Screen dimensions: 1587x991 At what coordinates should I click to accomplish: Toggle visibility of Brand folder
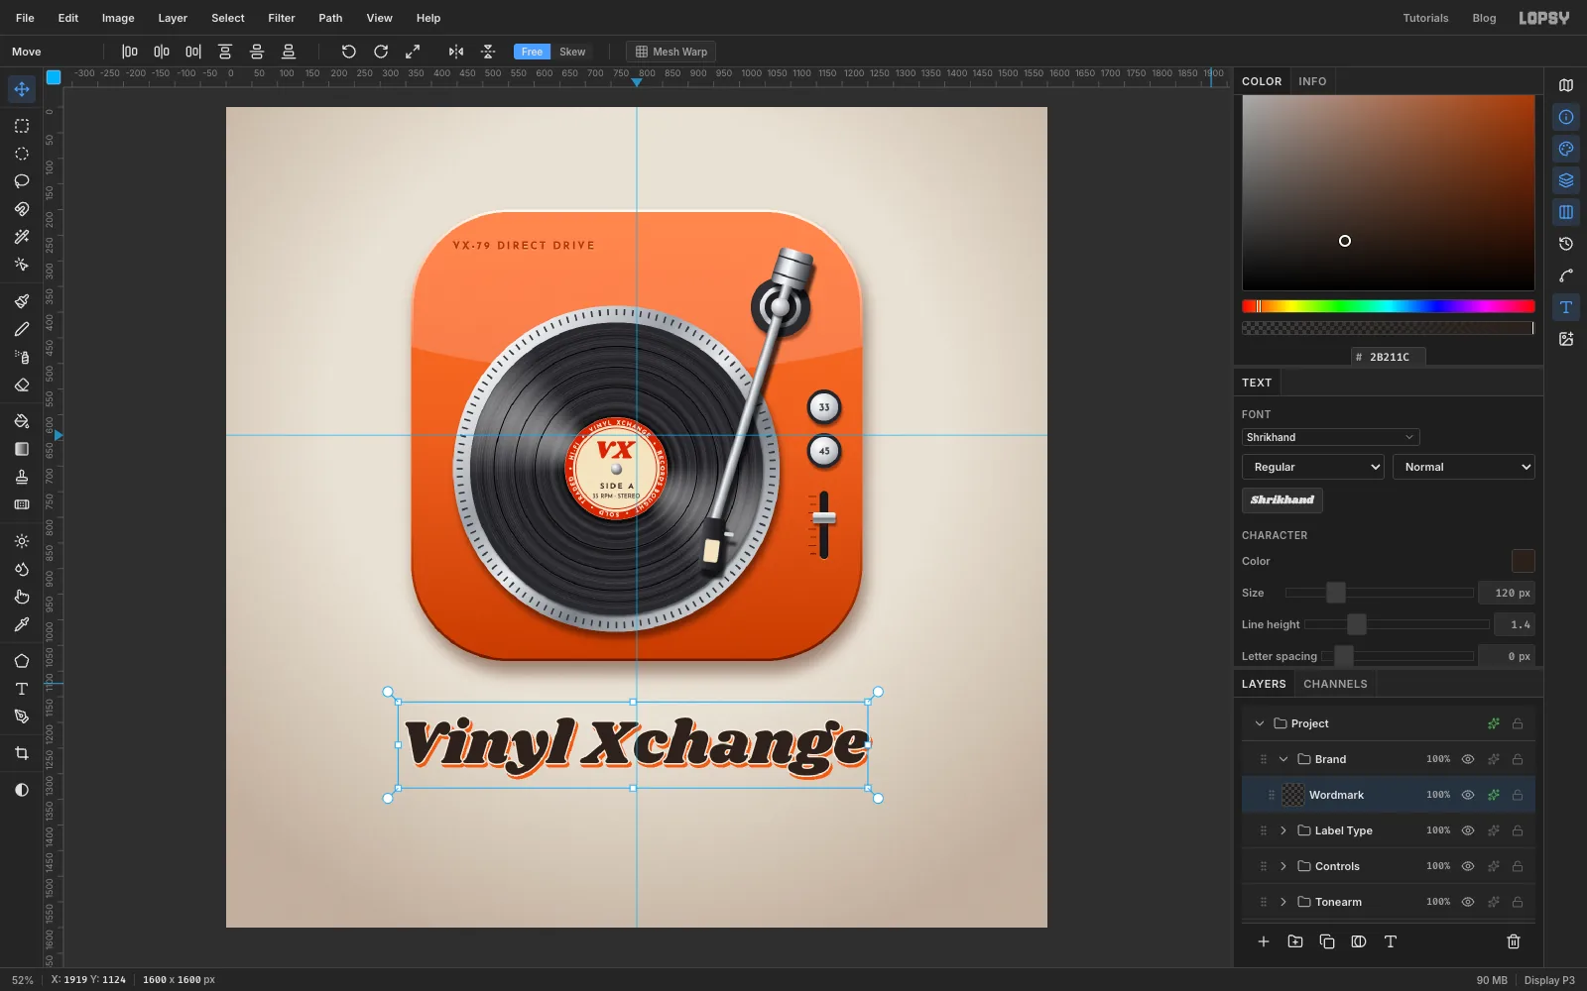tap(1468, 759)
